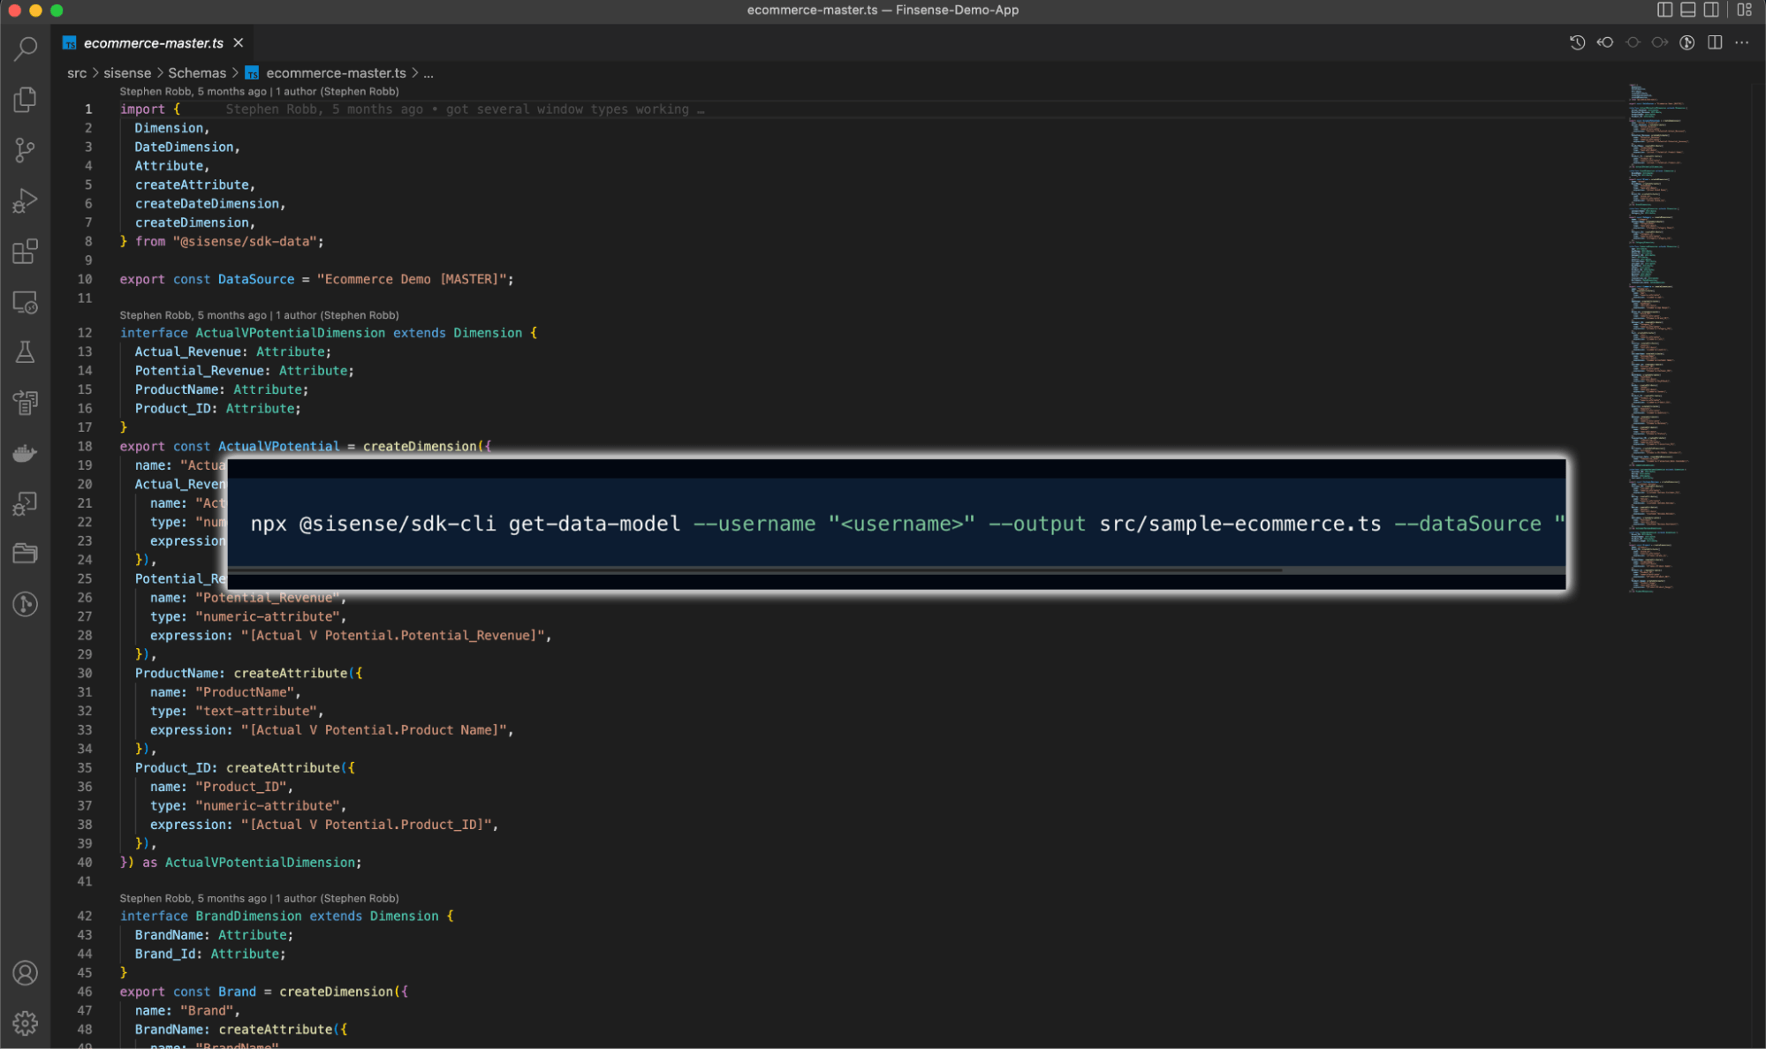Toggle the primary sidebar visibility
This screenshot has width=1766, height=1049.
[1664, 10]
